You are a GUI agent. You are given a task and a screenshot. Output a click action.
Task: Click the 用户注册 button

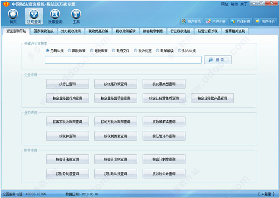pyautogui.click(x=216, y=21)
